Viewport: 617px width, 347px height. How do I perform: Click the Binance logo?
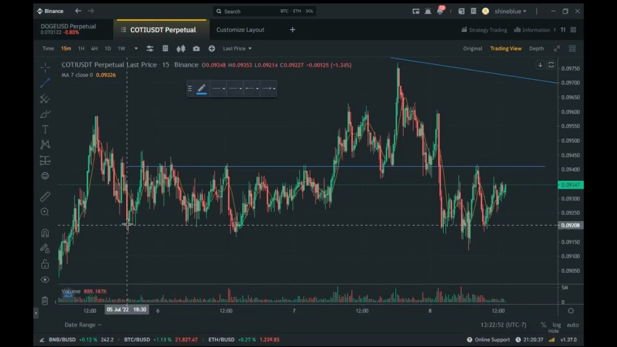point(50,11)
